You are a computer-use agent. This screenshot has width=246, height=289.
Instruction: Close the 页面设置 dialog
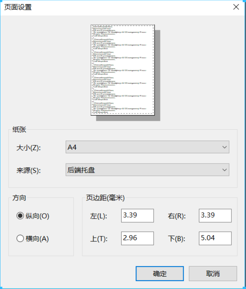pos(236,7)
